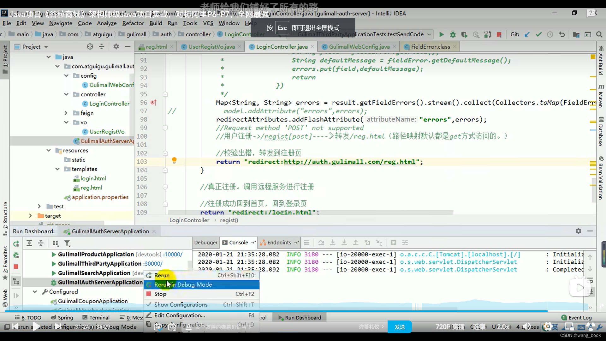
Task: Toggle the Bean Validation tool window
Action: tap(601, 178)
